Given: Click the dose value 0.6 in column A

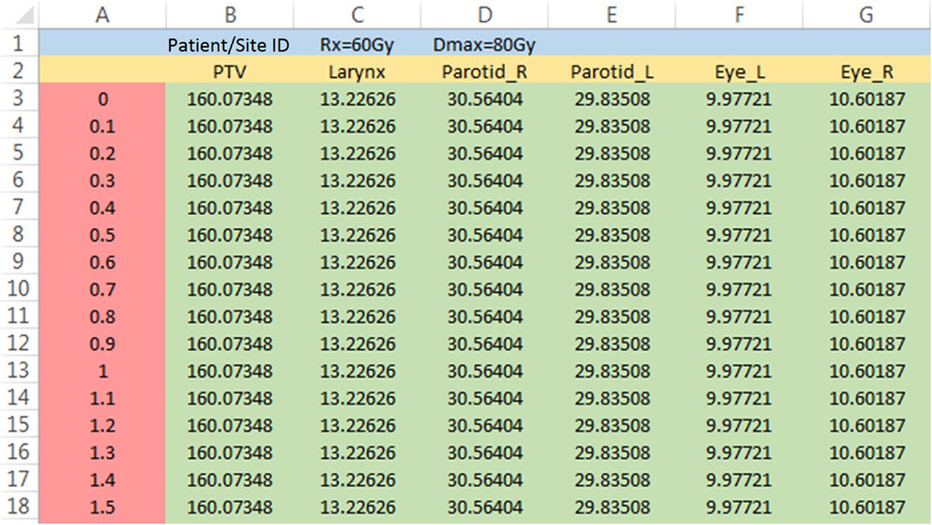Looking at the screenshot, I should [102, 262].
